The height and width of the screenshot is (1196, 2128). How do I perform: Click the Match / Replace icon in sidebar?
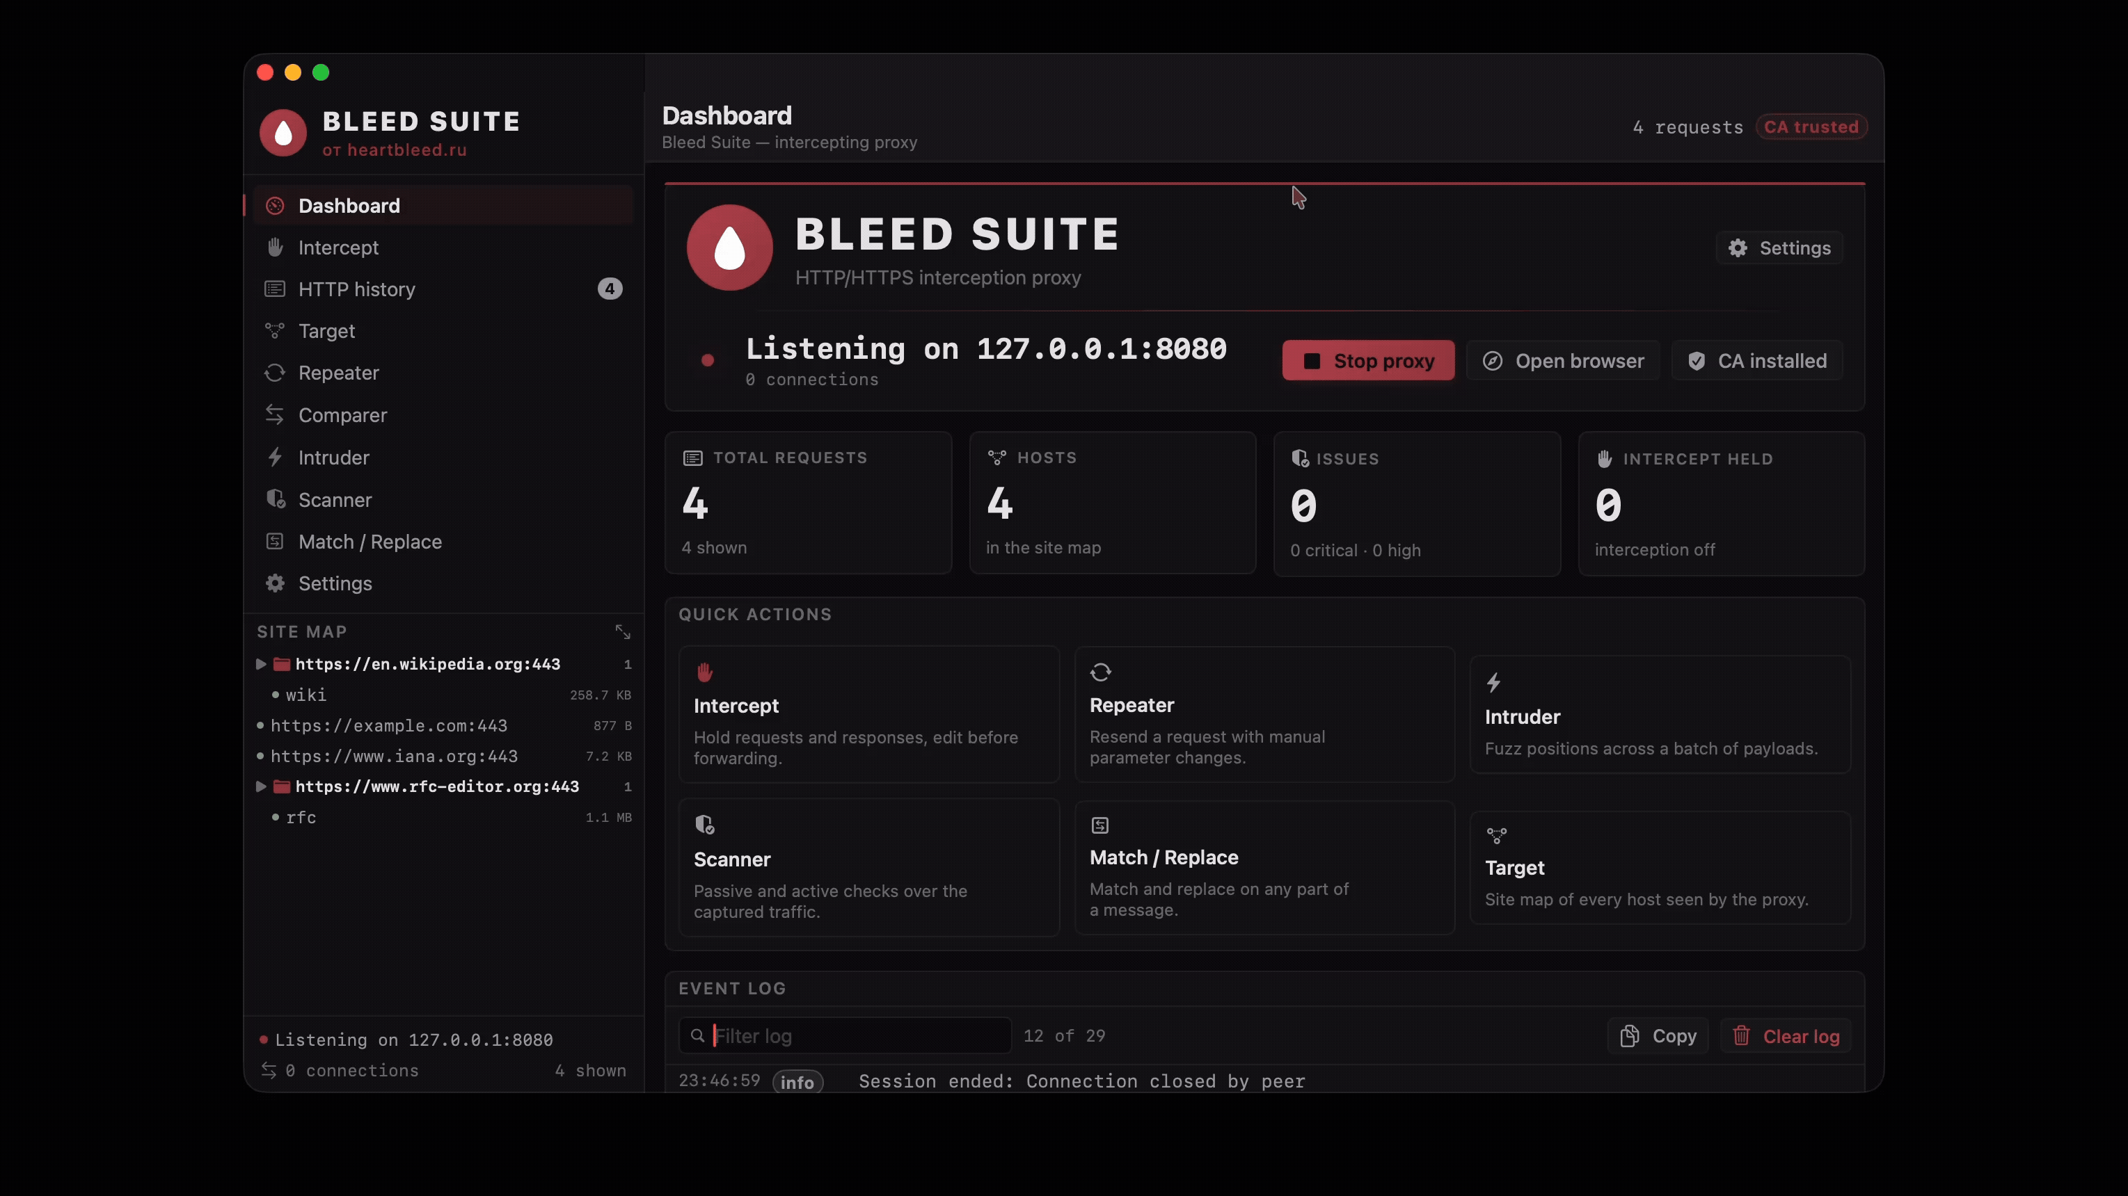(x=274, y=542)
